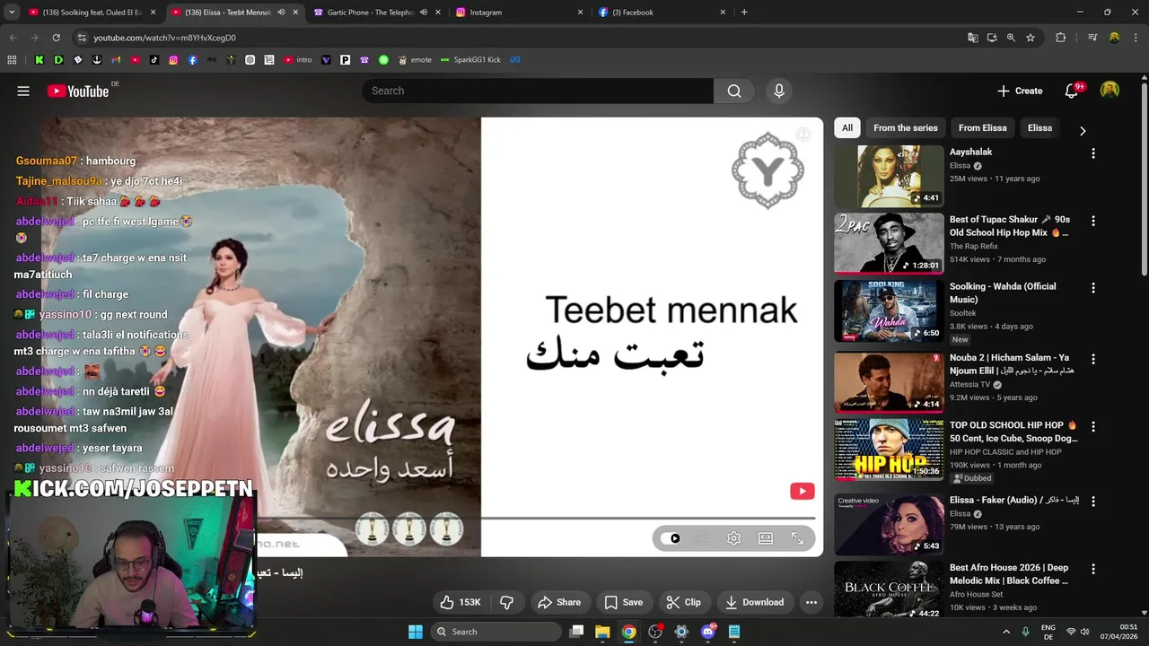Click the YouTube logo overlay on video

pyautogui.click(x=802, y=491)
